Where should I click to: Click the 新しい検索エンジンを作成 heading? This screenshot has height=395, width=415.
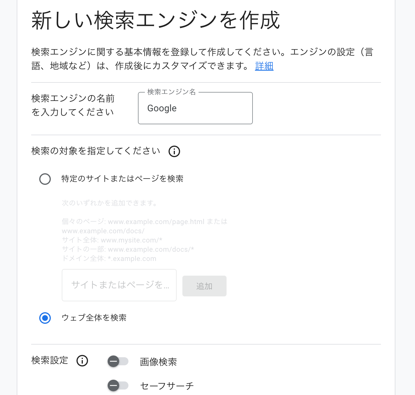(156, 20)
